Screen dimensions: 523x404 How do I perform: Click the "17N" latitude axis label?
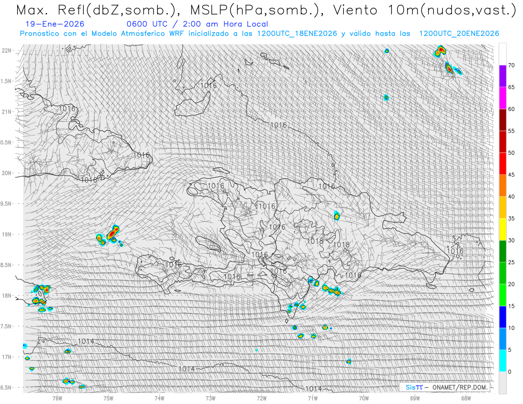pos(7,357)
